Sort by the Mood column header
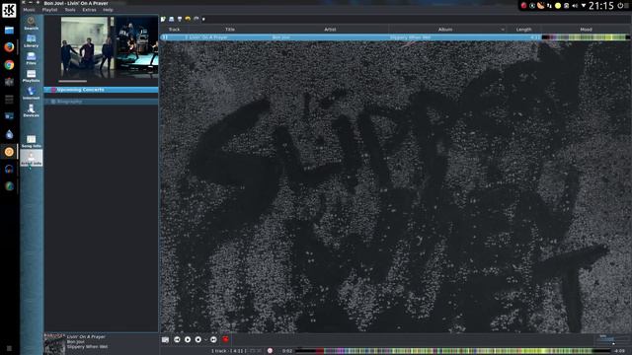The width and height of the screenshot is (632, 355). point(586,30)
